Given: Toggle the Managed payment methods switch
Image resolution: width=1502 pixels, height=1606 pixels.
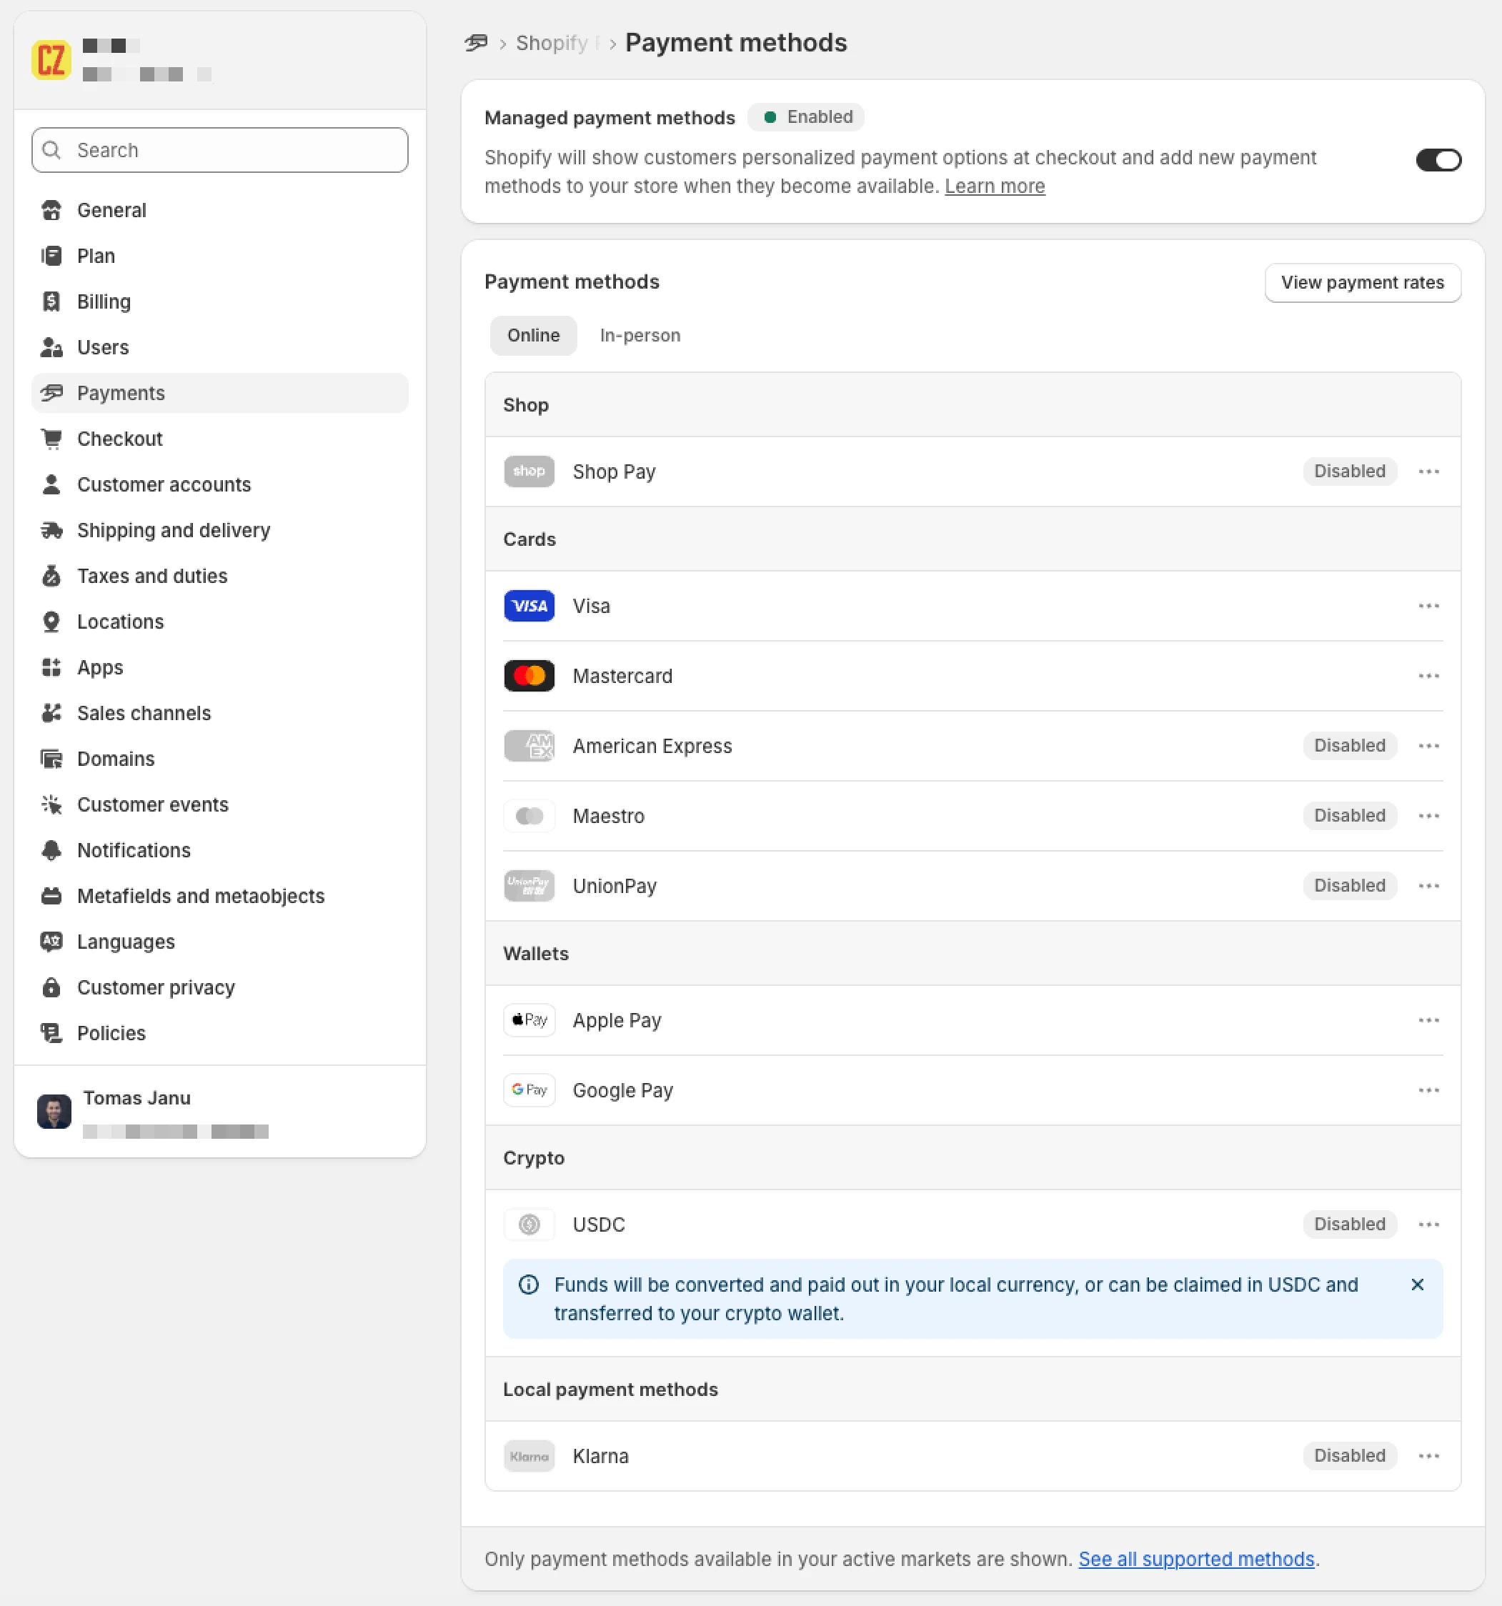Looking at the screenshot, I should (1438, 160).
